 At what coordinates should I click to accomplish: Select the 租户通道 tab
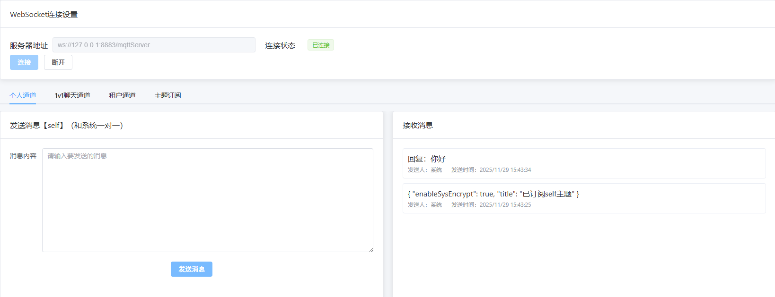[x=122, y=95]
